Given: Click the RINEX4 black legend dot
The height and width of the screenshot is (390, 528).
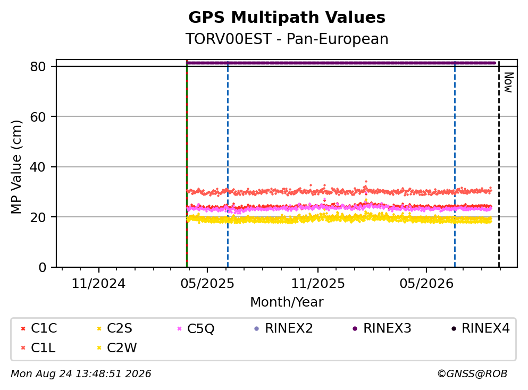Looking at the screenshot, I should click(454, 329).
